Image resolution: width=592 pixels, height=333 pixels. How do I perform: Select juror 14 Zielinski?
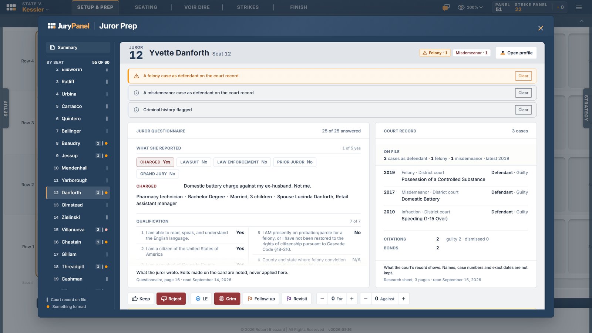[78, 217]
